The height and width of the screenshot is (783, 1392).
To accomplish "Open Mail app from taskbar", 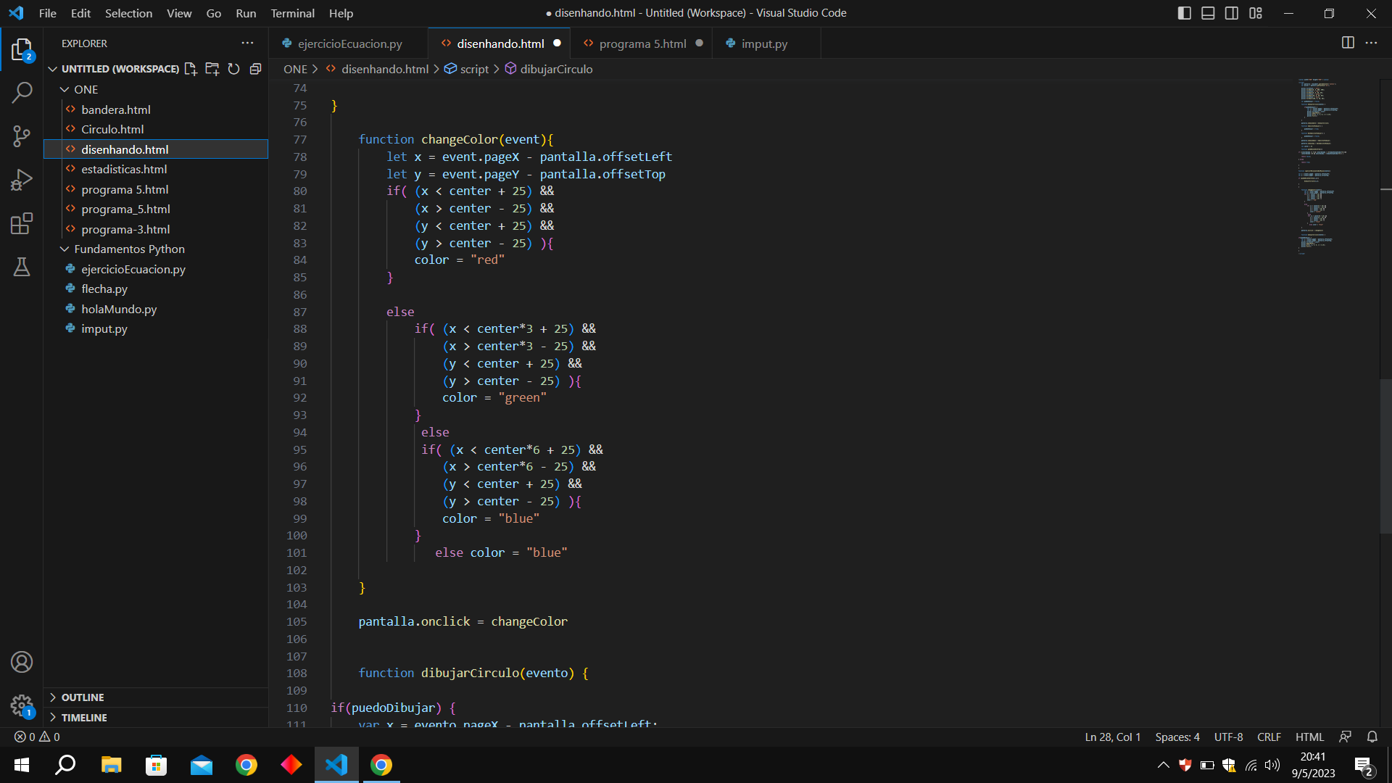I will (202, 765).
